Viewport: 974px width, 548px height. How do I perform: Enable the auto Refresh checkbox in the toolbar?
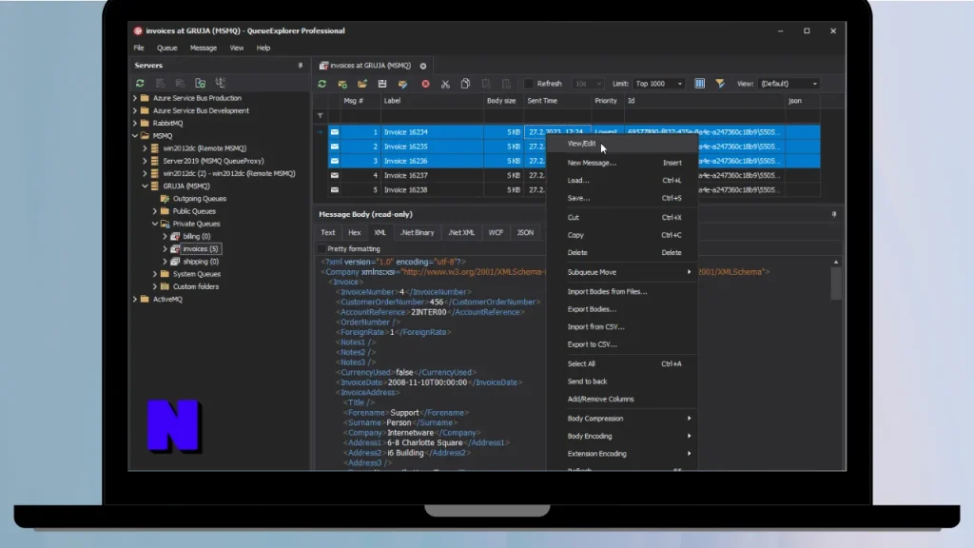coord(529,84)
